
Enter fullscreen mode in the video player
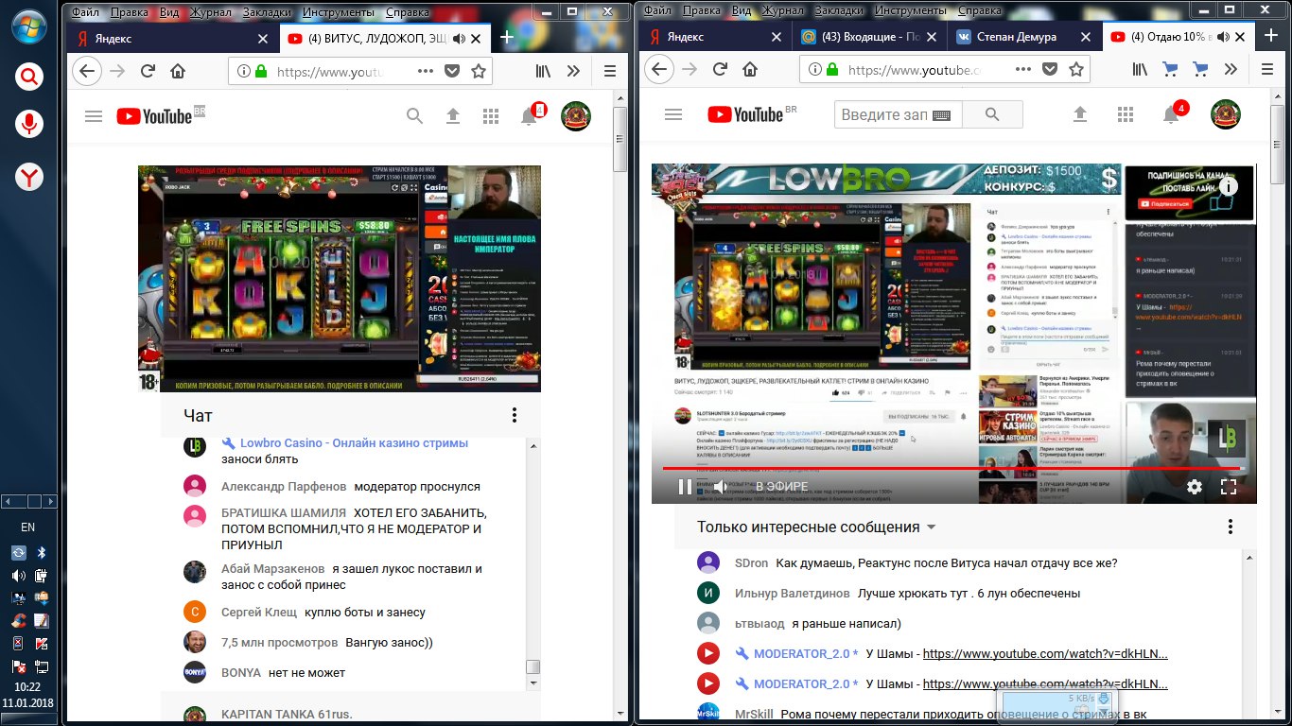point(1229,487)
